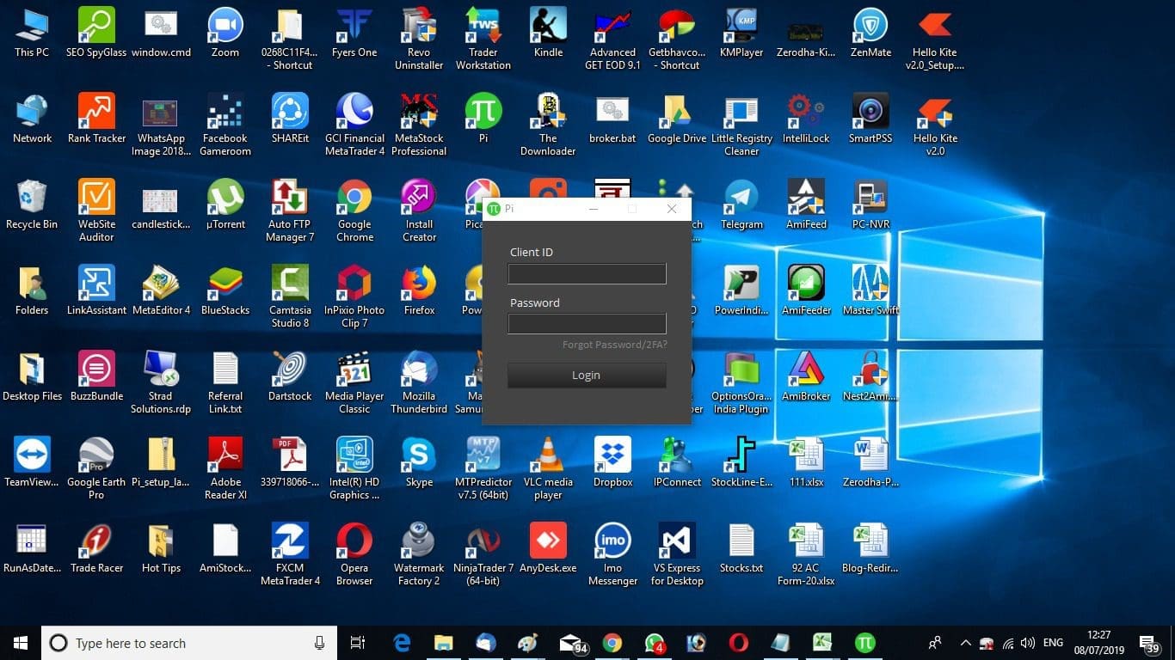Viewport: 1175px width, 660px height.
Task: Select the SHAREit desktop icon
Action: tap(290, 119)
